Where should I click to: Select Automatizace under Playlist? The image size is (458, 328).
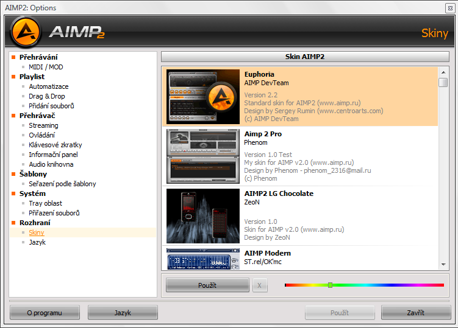pyautogui.click(x=49, y=86)
